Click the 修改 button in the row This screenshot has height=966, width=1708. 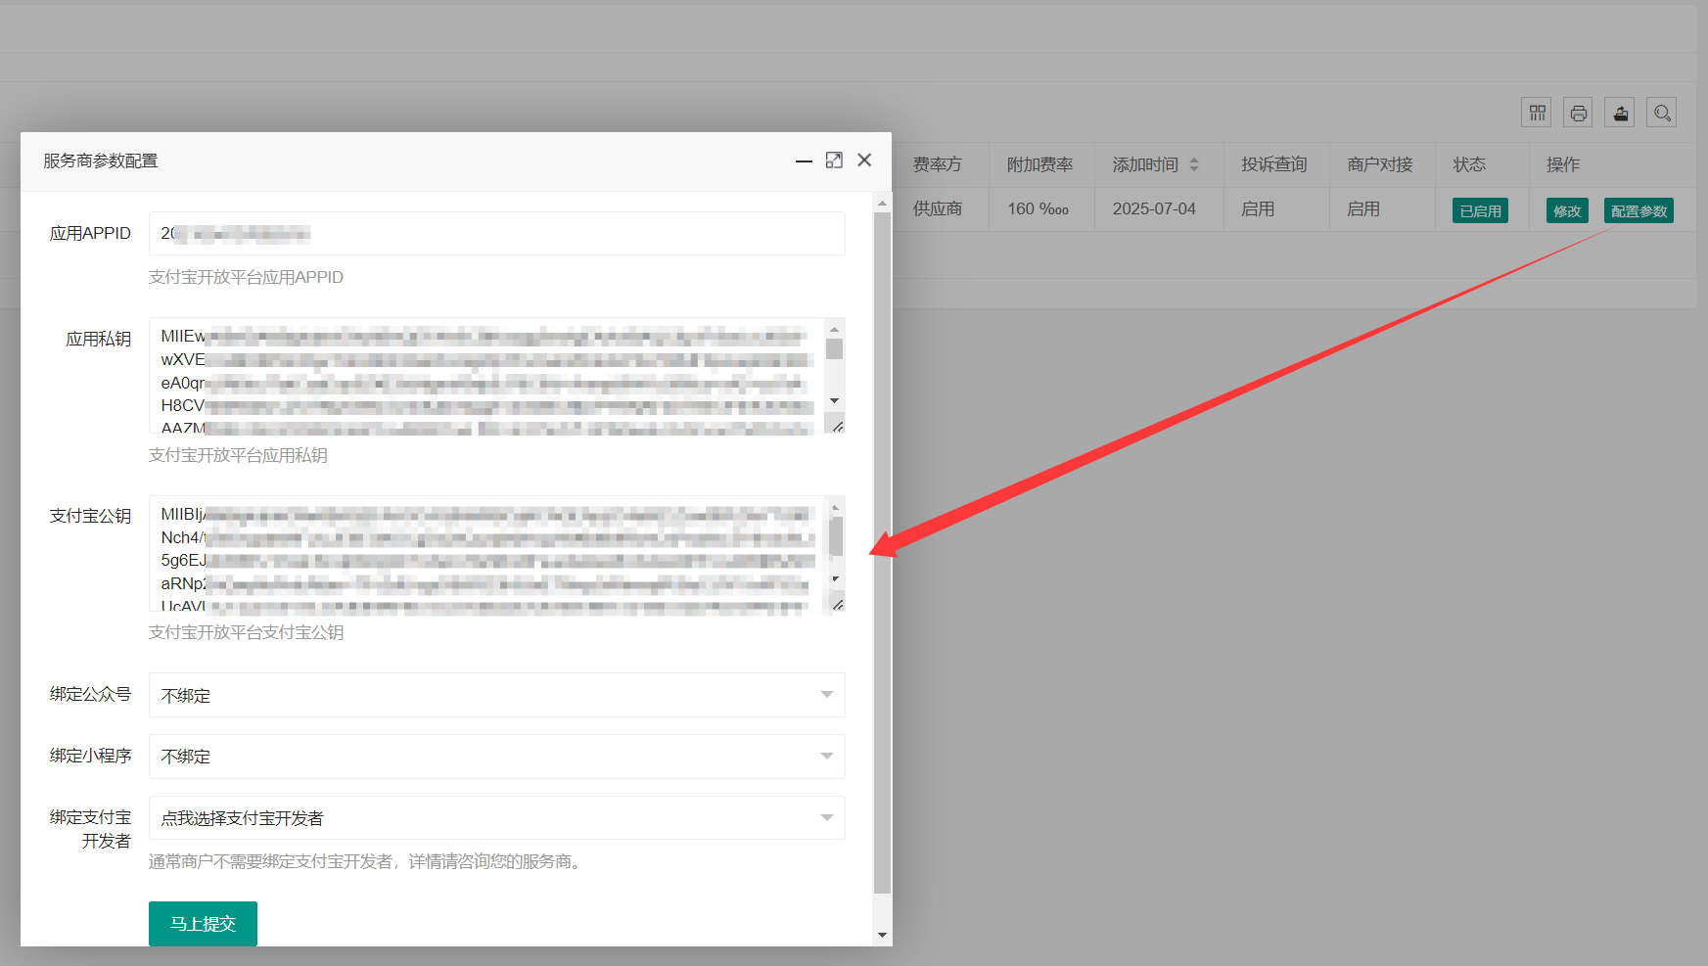coord(1566,210)
